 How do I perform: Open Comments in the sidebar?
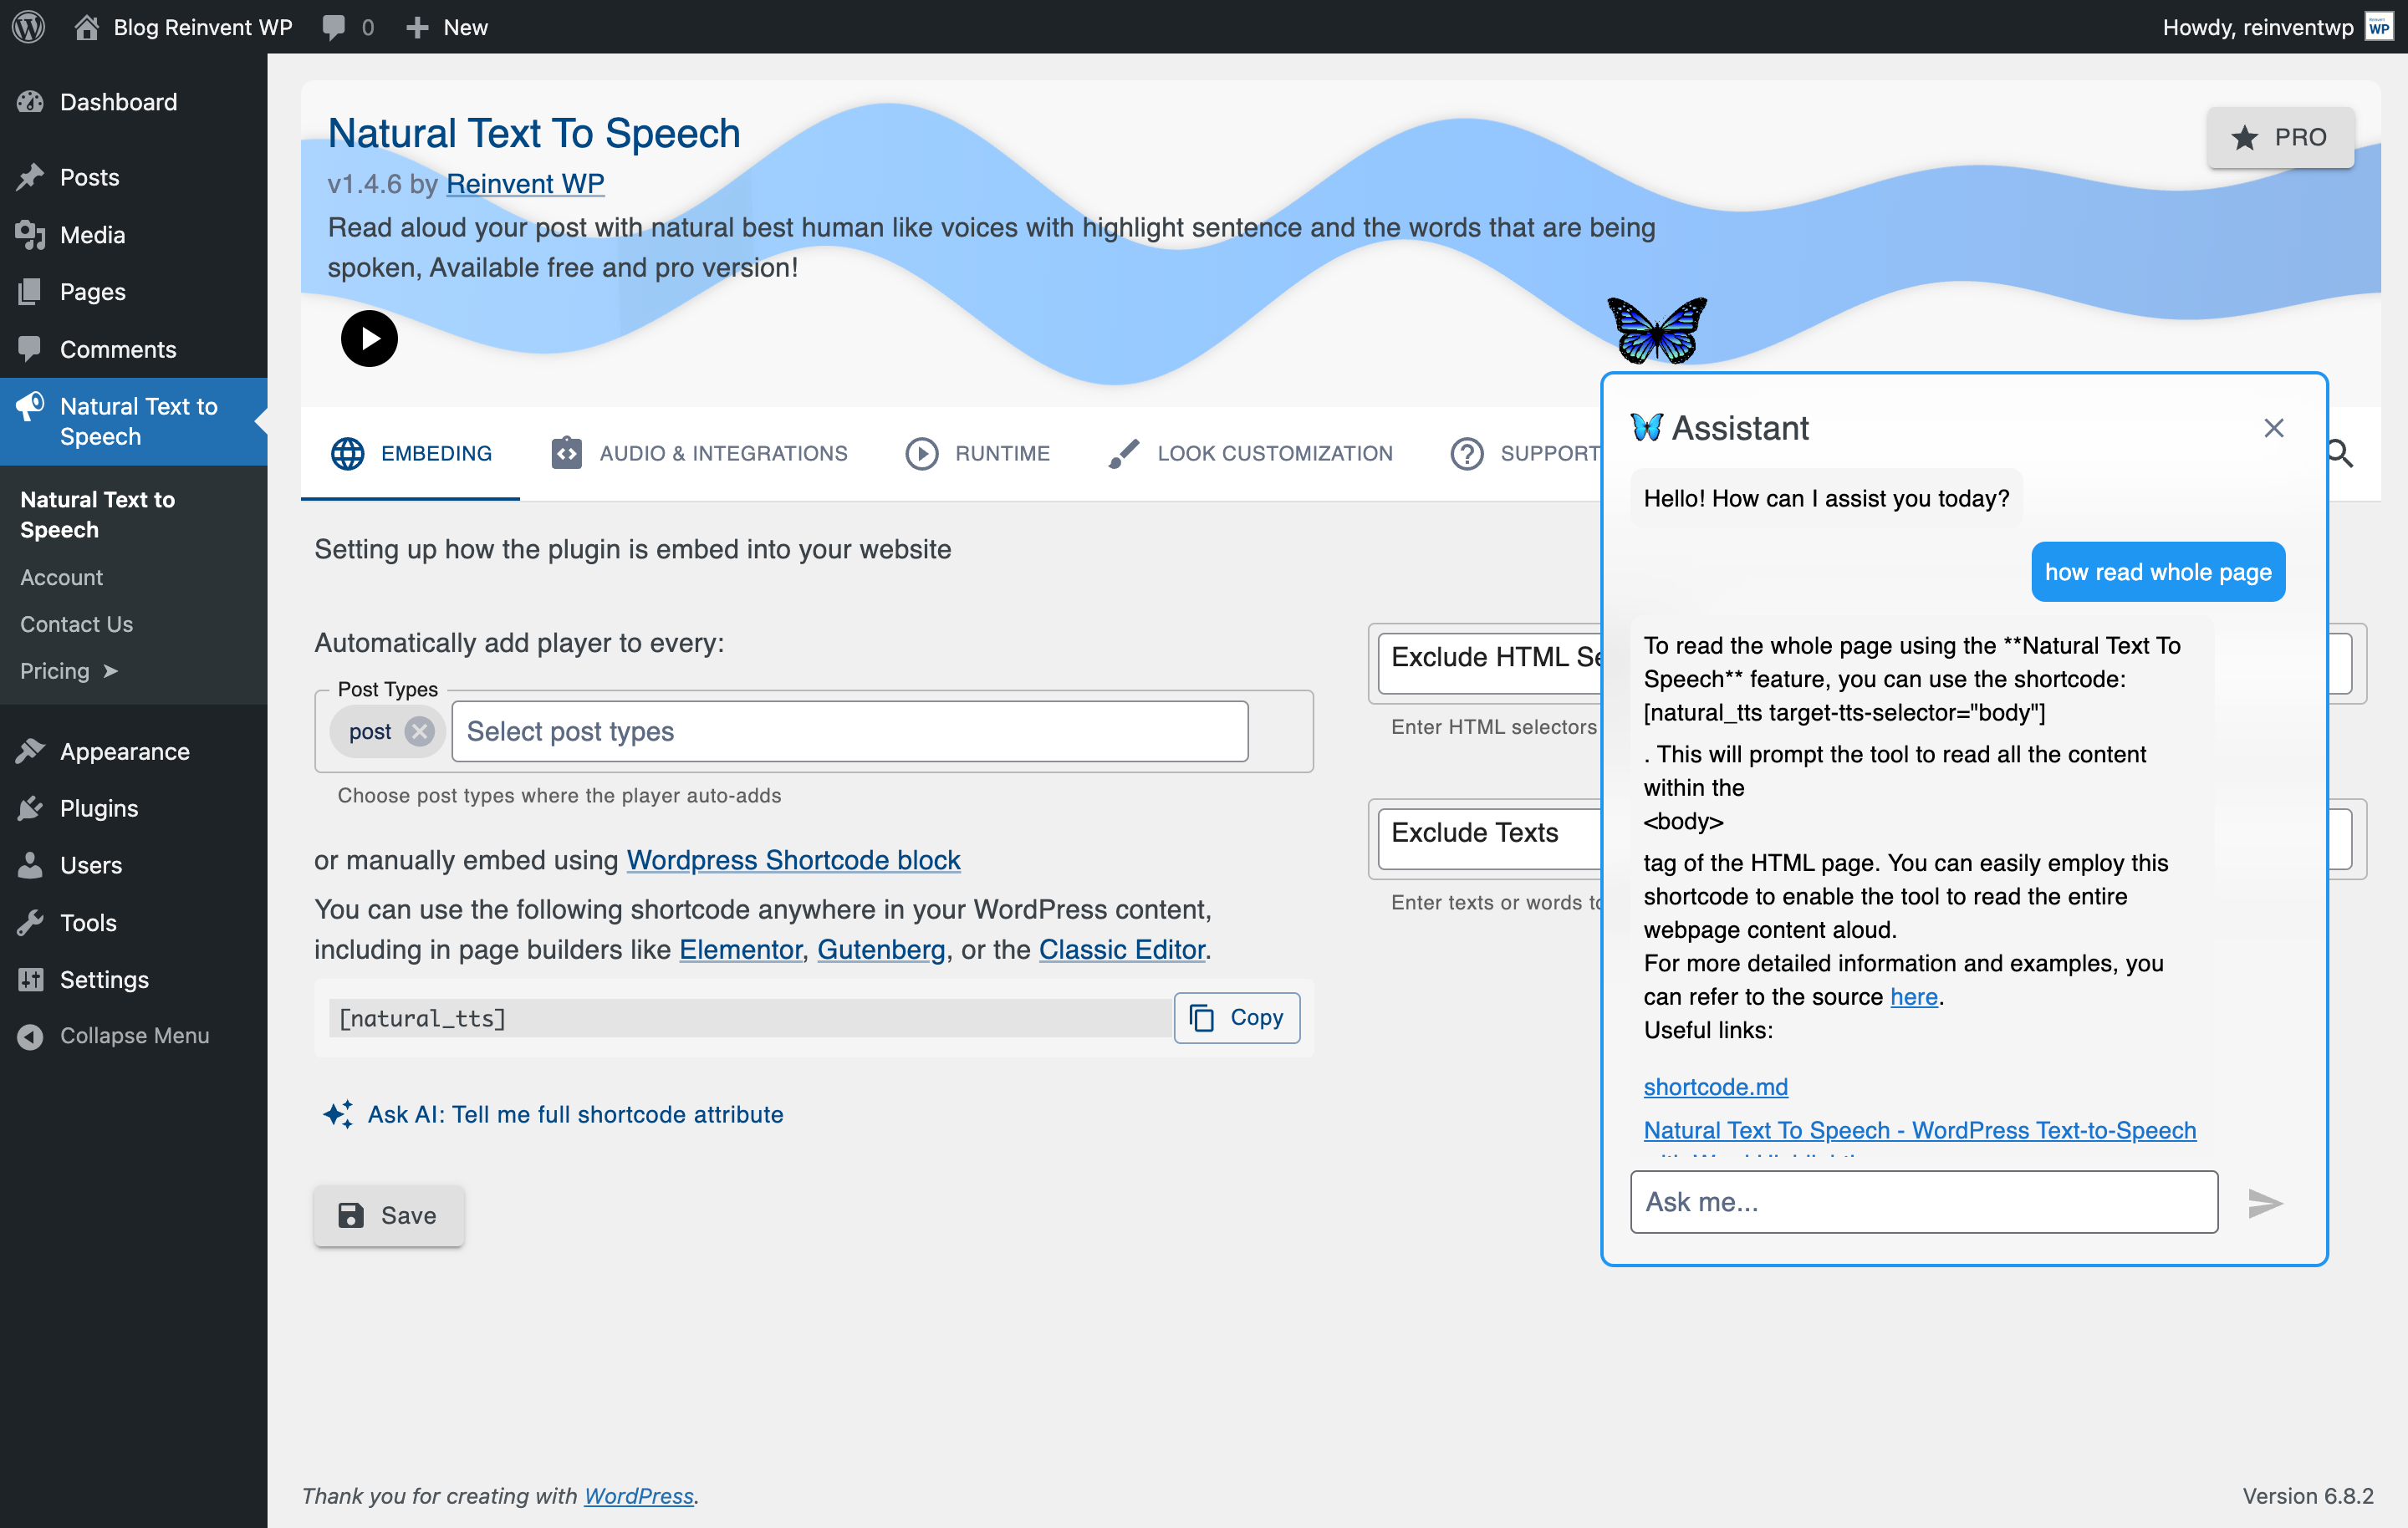(118, 349)
